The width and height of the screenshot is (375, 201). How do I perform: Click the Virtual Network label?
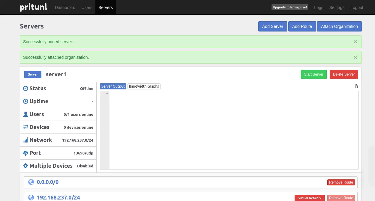pos(310,198)
